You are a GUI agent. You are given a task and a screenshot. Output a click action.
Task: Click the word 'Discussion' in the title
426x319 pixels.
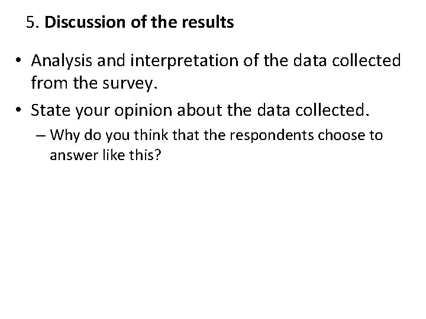pos(85,22)
